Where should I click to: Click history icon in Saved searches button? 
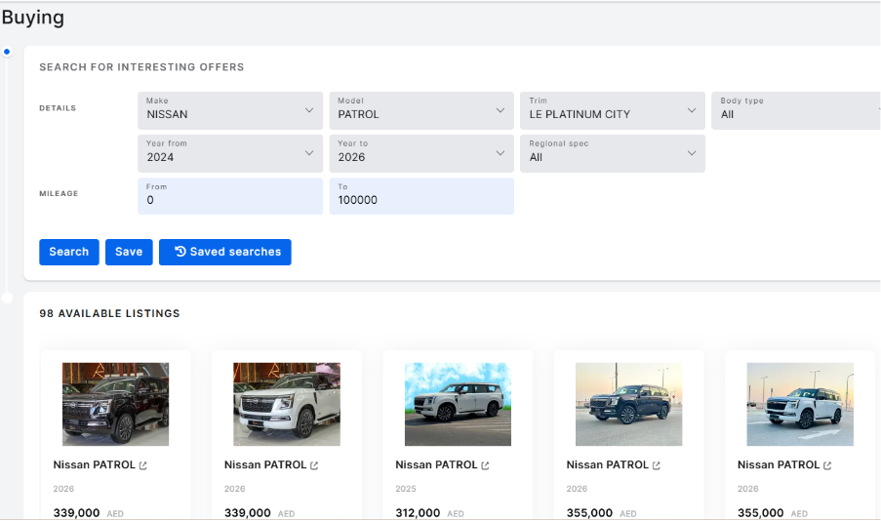click(x=180, y=252)
